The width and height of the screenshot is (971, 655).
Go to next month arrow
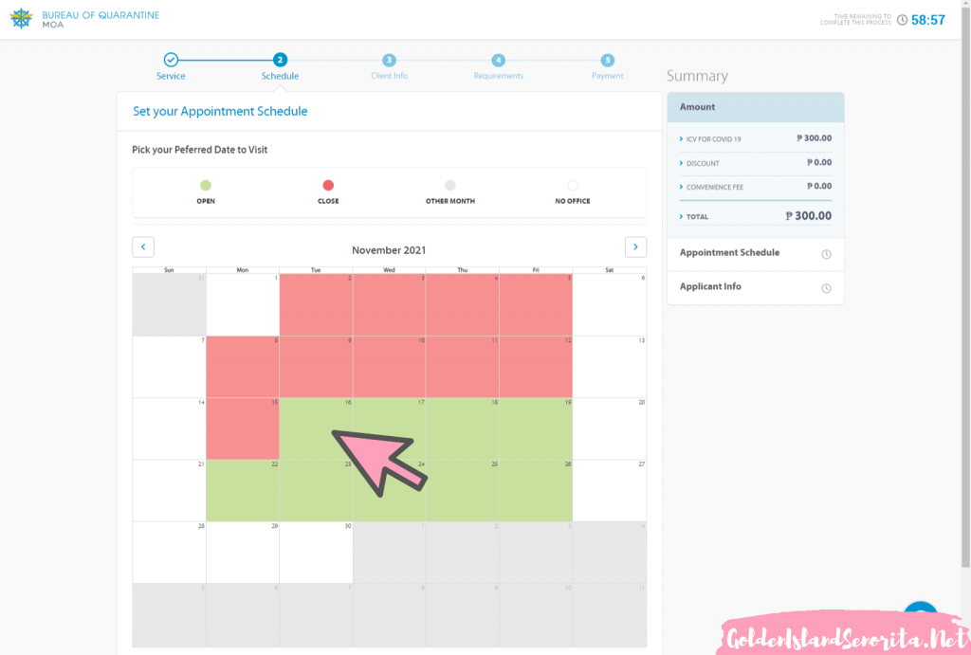click(635, 247)
